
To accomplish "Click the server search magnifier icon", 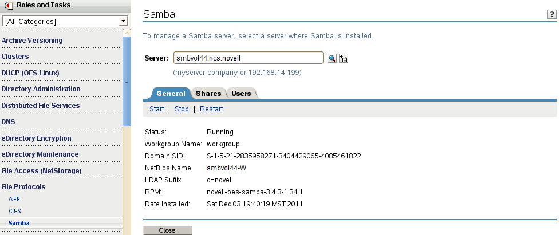I will tap(332, 58).
